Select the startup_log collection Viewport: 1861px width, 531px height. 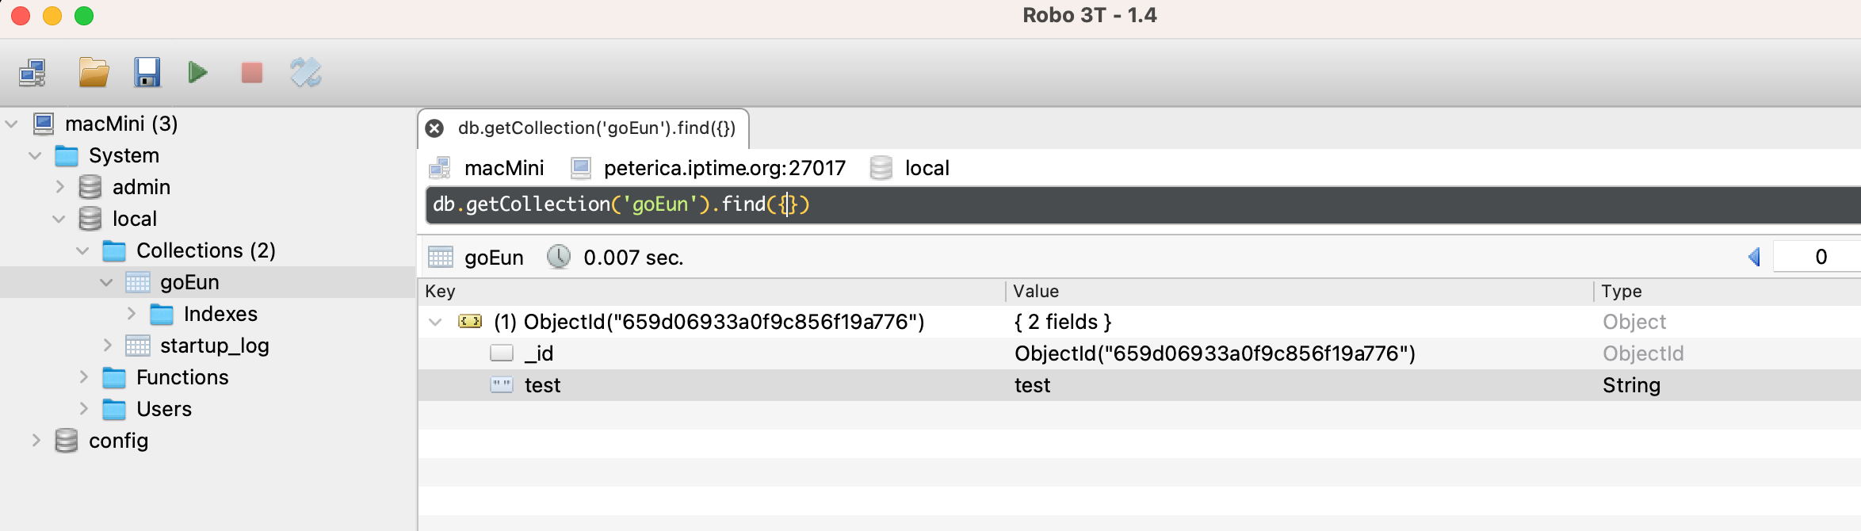[x=215, y=346]
